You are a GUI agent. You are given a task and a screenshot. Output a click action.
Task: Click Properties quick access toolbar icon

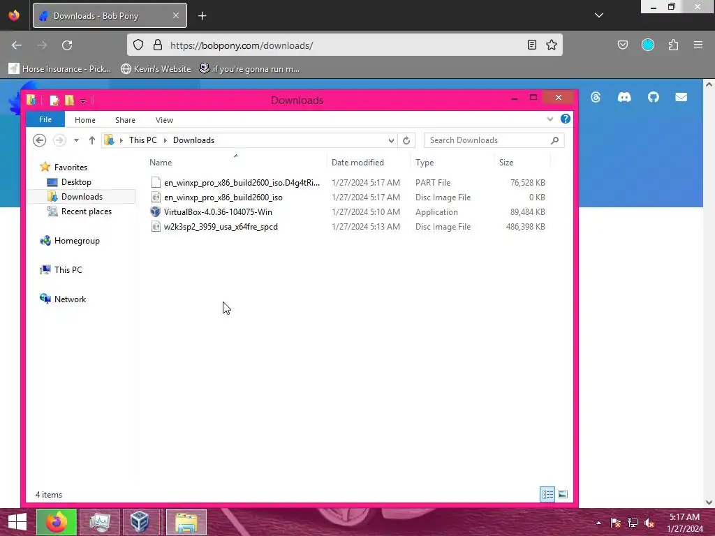click(54, 100)
